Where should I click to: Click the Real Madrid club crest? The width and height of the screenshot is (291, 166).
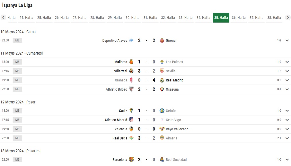(x=162, y=80)
